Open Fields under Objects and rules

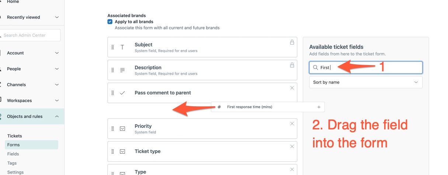tap(13, 154)
